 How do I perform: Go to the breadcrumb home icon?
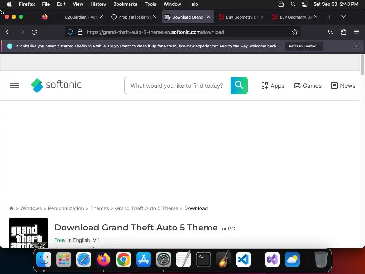coord(11,208)
